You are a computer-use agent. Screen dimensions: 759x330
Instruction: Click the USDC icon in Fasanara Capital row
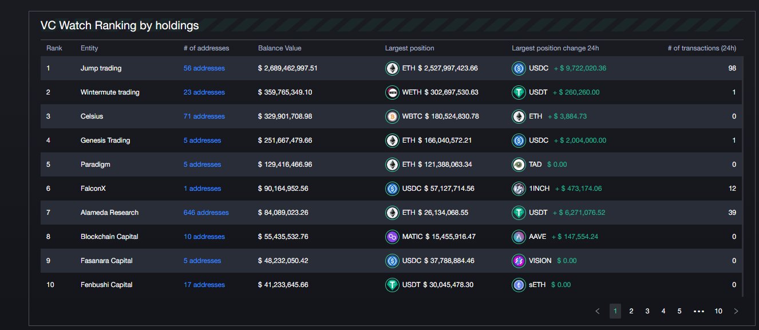click(x=392, y=261)
